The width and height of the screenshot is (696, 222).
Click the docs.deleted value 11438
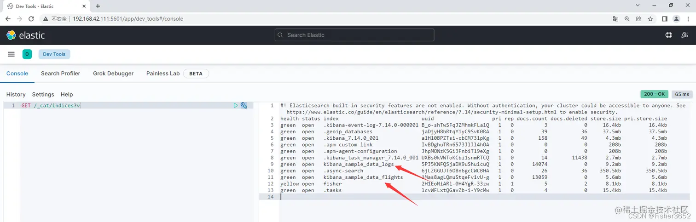[x=580, y=158]
